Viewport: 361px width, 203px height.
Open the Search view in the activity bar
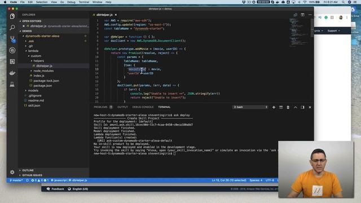point(12,28)
